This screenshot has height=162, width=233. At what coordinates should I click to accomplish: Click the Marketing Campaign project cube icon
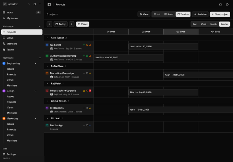point(47,73)
